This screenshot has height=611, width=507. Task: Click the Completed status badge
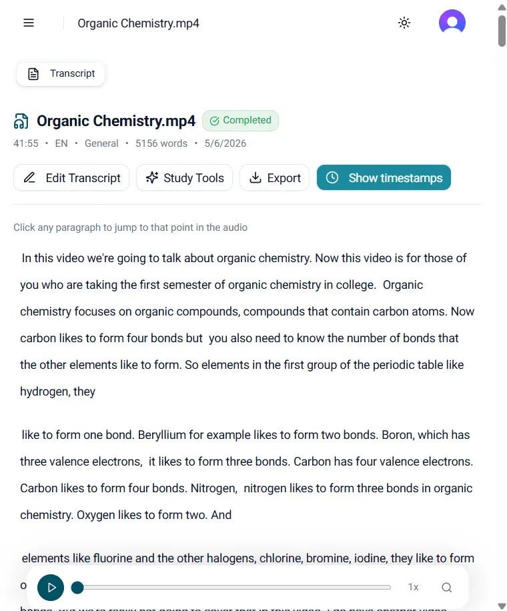click(240, 121)
